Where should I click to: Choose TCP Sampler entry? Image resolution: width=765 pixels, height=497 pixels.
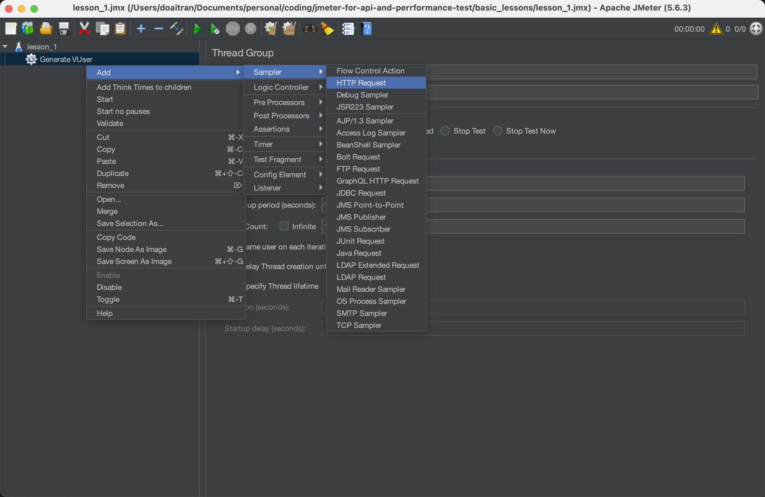click(x=376, y=325)
